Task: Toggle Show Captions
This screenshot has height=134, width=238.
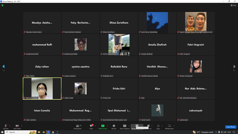Action: coord(125,127)
